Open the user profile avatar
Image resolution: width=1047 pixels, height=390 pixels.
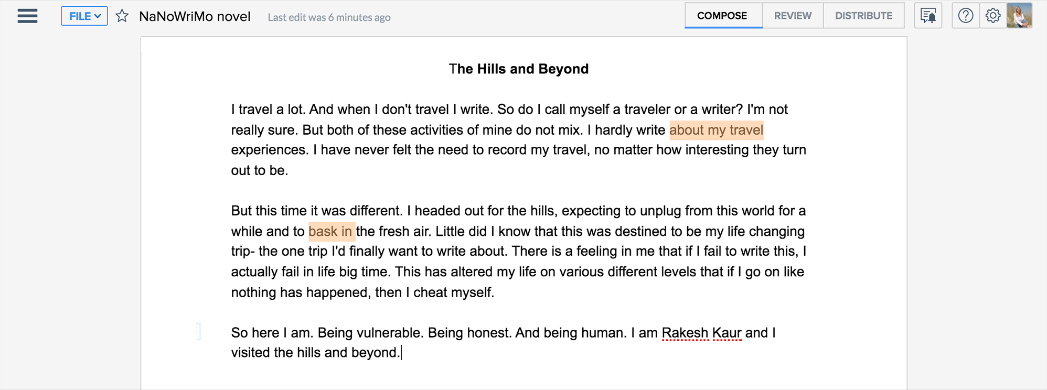(x=1020, y=16)
